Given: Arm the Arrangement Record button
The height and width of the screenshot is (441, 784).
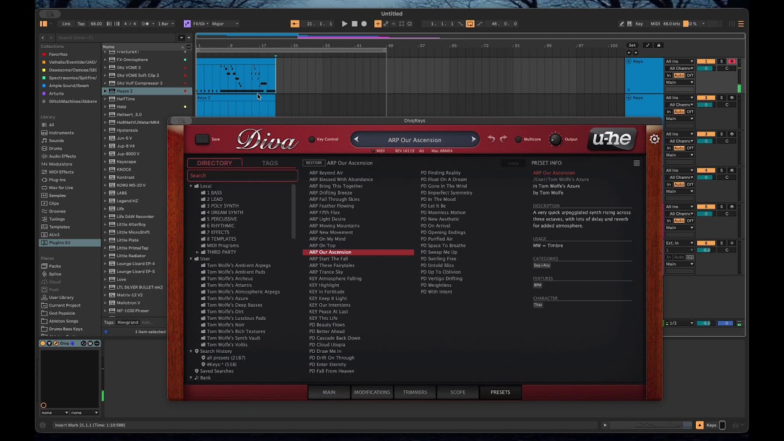Looking at the screenshot, I should pos(364,24).
